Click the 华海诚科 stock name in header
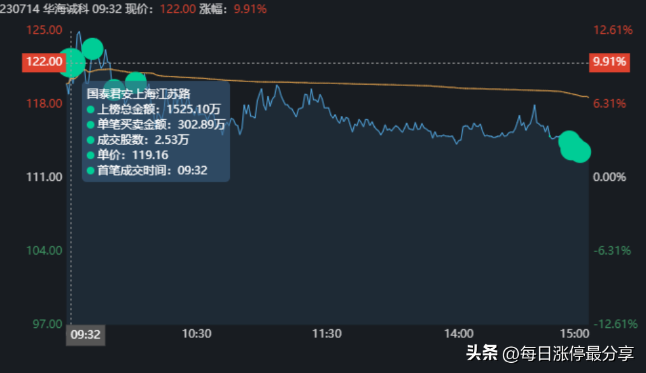Screen dimensions: 646x373 pyautogui.click(x=66, y=9)
